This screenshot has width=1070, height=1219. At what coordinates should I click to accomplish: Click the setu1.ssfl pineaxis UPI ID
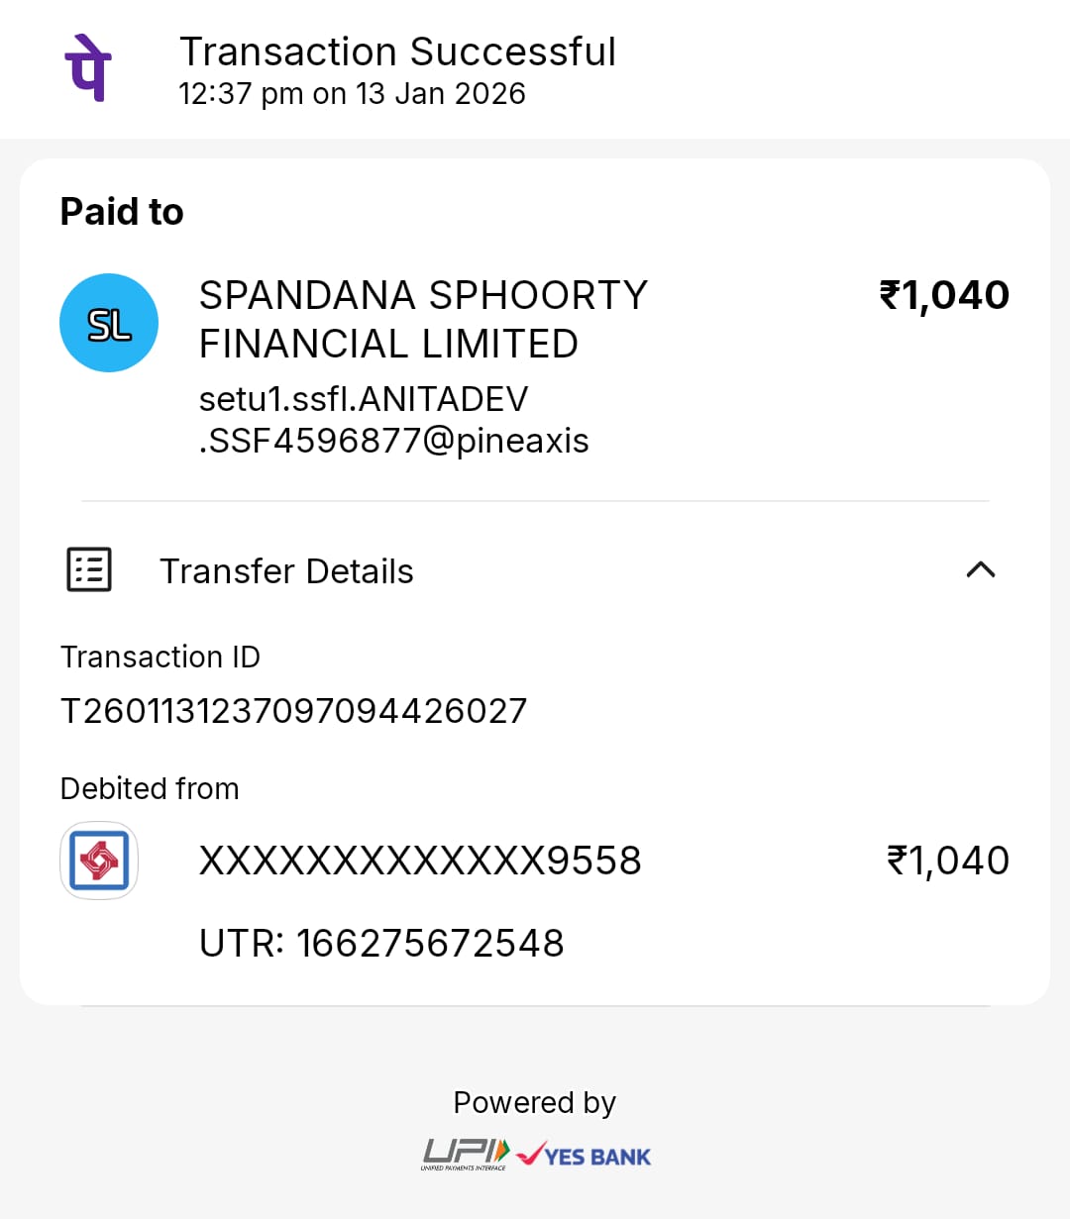pos(393,420)
